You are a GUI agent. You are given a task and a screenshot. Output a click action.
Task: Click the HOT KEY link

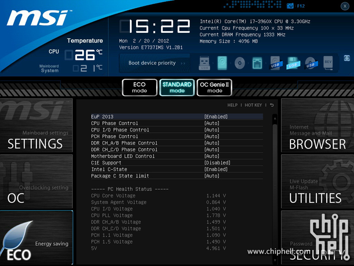(253, 105)
